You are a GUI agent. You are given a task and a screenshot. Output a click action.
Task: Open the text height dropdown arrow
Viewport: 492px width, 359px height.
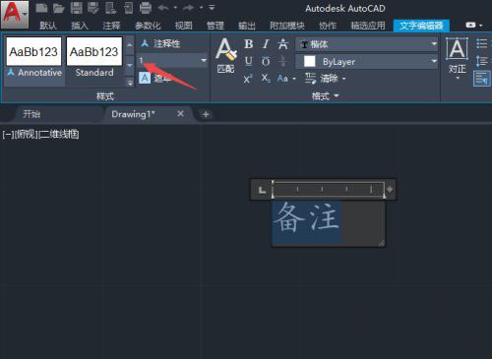click(204, 61)
